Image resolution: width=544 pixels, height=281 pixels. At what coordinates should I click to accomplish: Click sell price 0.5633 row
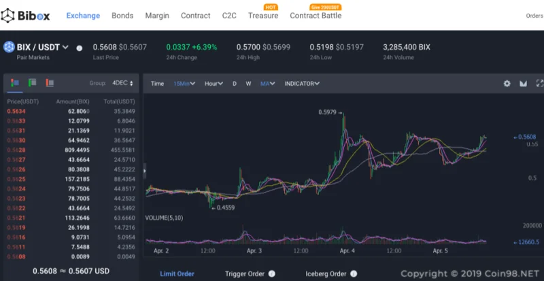tap(71, 121)
